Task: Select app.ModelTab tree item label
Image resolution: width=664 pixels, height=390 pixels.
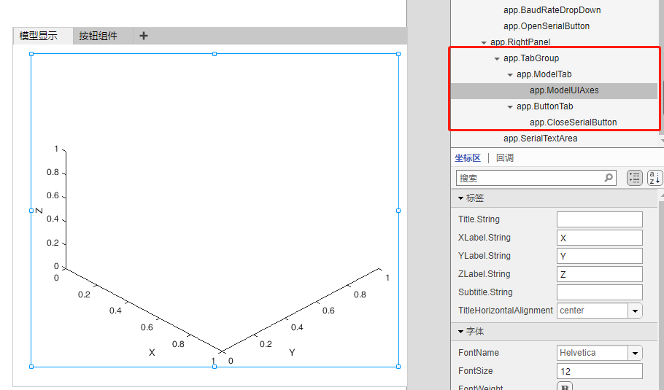Action: click(544, 74)
